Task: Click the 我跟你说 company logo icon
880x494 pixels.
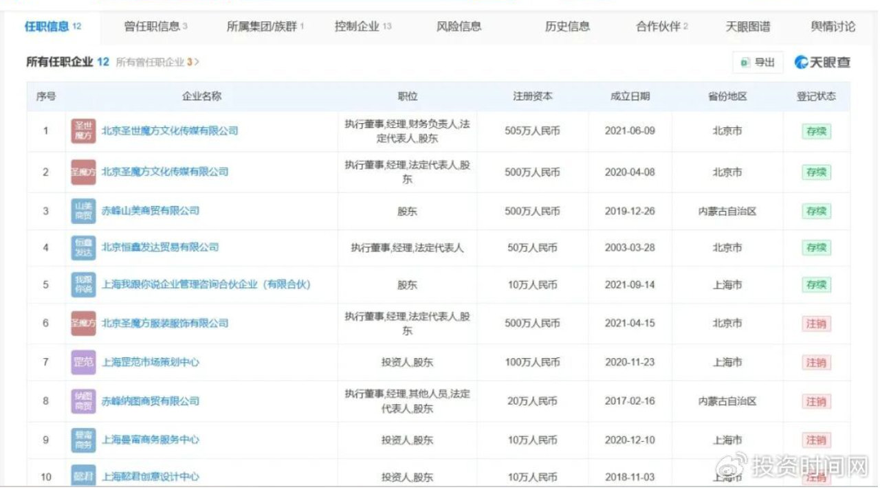Action: coord(82,284)
